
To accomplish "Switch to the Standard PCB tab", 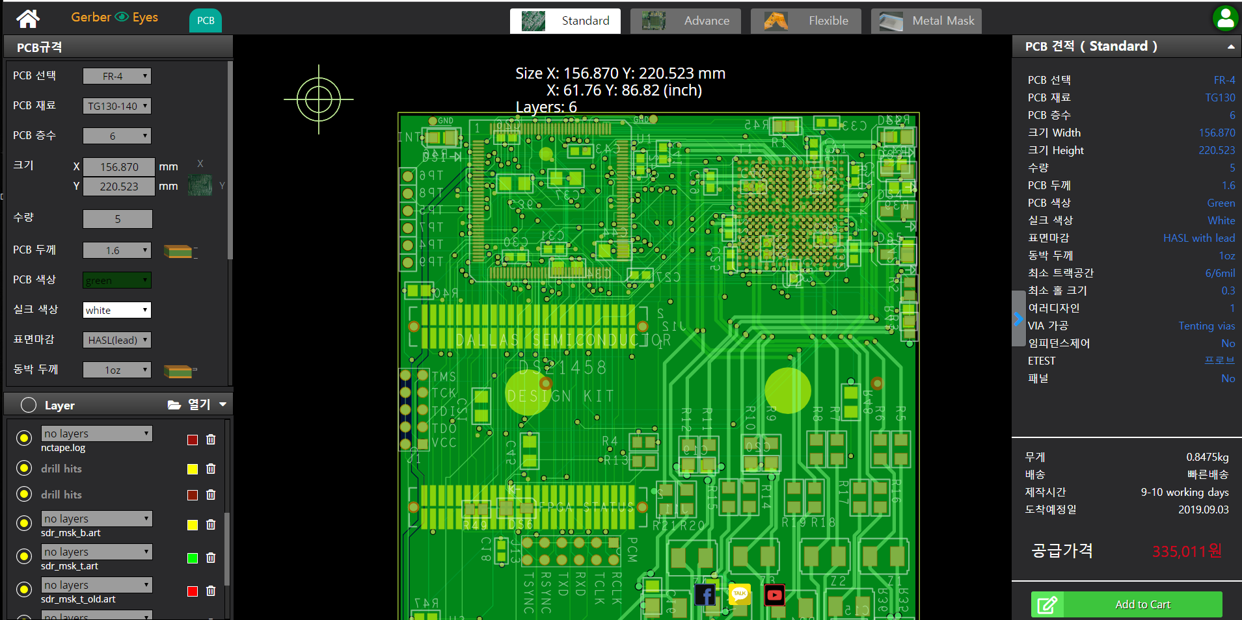I will point(565,21).
